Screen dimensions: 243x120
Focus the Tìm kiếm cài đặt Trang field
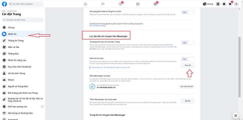pos(22,20)
